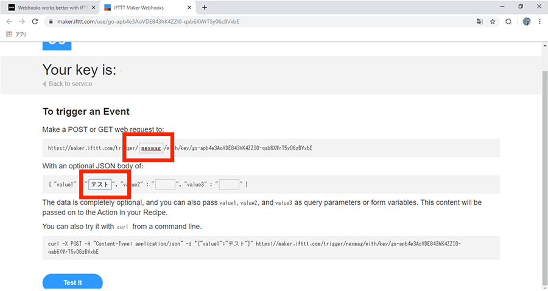The image size is (548, 291).
Task: Click the lock icon in address bar
Action: tap(51, 22)
